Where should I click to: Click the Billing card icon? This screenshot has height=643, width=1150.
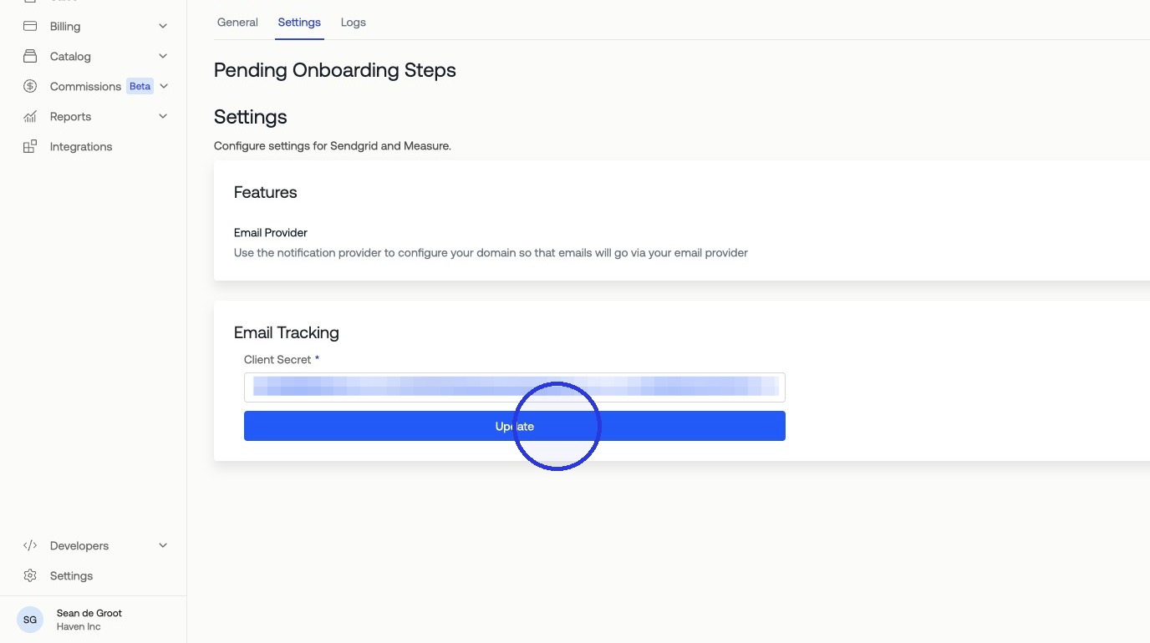coord(30,26)
